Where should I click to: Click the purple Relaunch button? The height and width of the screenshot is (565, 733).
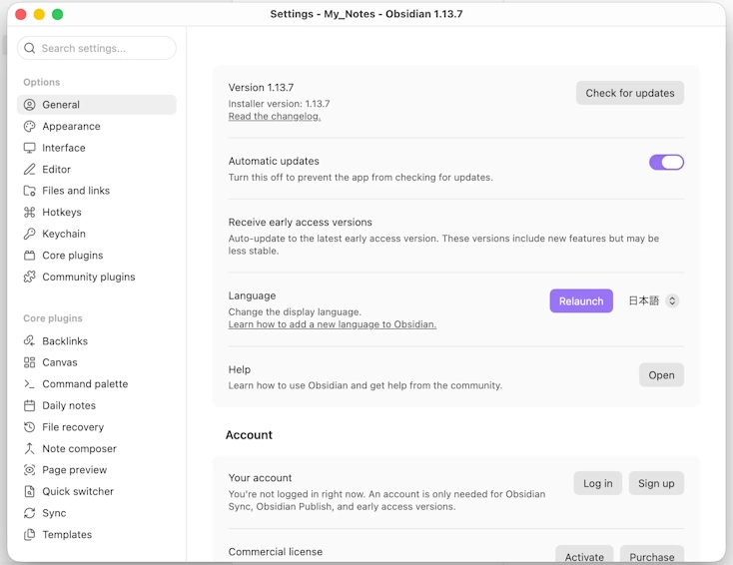[x=581, y=300]
